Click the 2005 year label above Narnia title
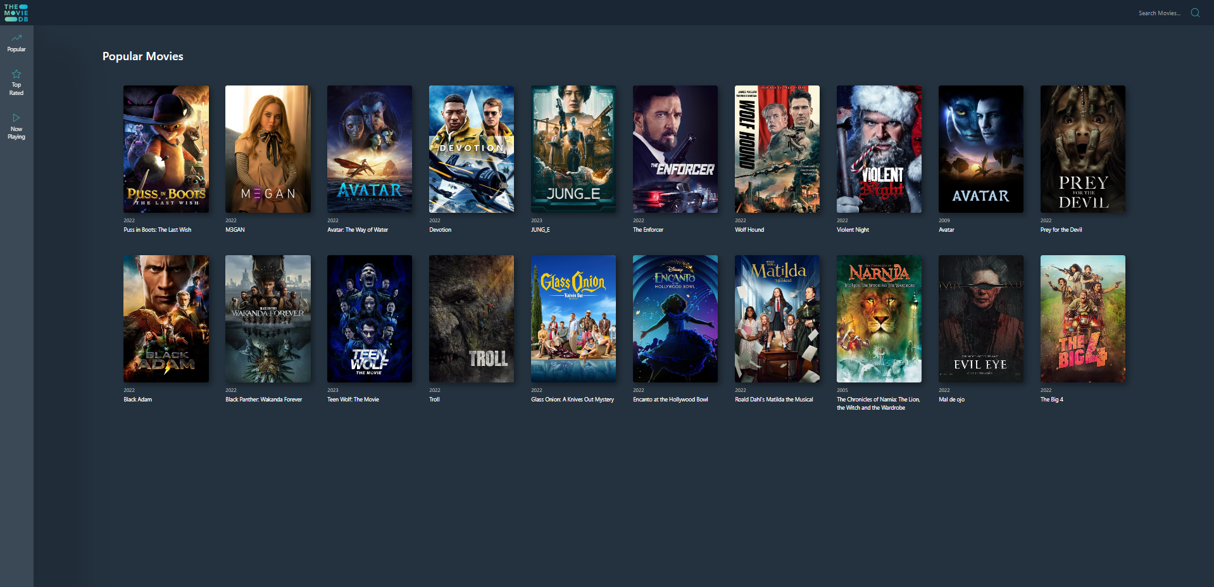Screen dimensions: 1214x587 [x=842, y=390]
